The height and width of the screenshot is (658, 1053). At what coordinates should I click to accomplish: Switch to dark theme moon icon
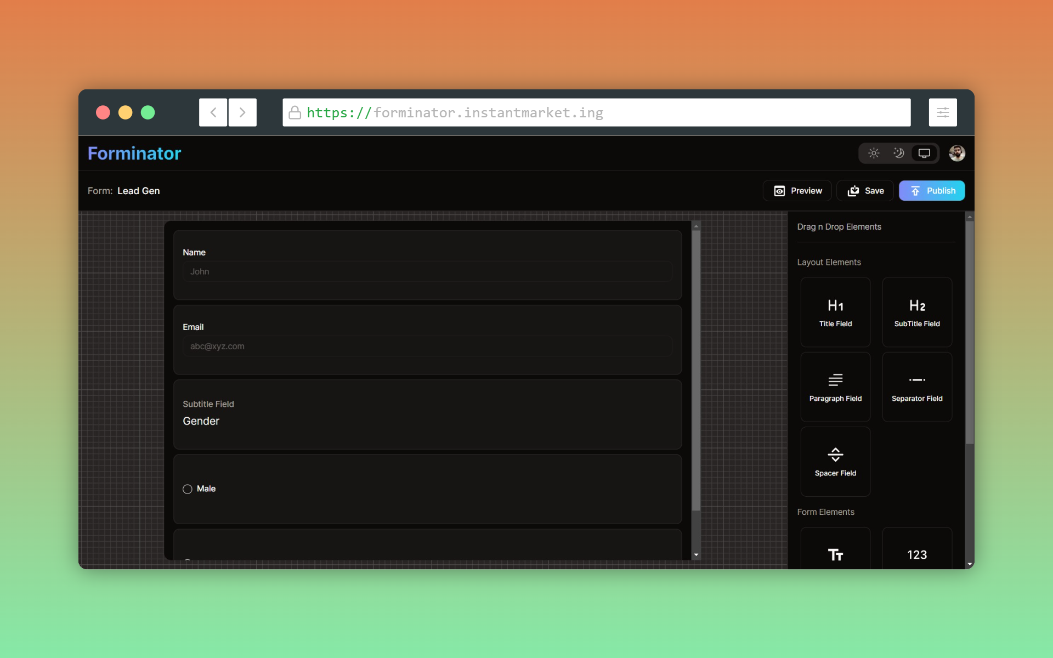pos(898,153)
